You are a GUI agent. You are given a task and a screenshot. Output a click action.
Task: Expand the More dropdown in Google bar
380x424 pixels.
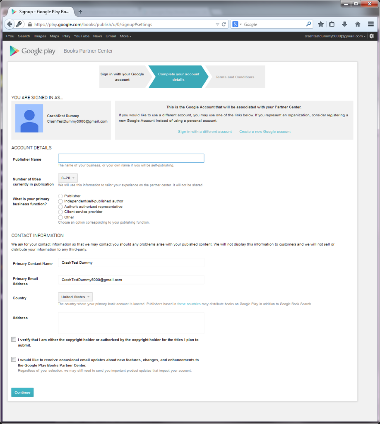(x=125, y=36)
